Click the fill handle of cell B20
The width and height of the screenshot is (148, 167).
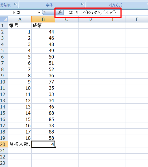click(x=55, y=147)
